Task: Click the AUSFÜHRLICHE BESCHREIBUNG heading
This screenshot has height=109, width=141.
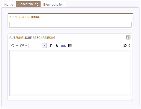Action: click(x=32, y=38)
